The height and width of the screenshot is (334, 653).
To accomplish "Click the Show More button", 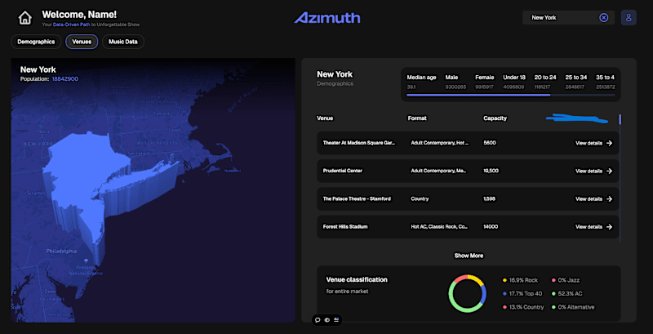I will click(469, 256).
